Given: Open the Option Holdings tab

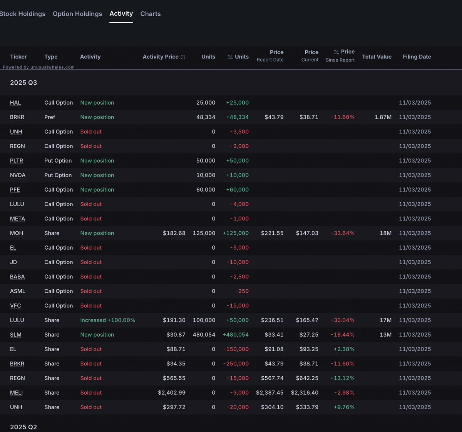Looking at the screenshot, I should (x=77, y=14).
